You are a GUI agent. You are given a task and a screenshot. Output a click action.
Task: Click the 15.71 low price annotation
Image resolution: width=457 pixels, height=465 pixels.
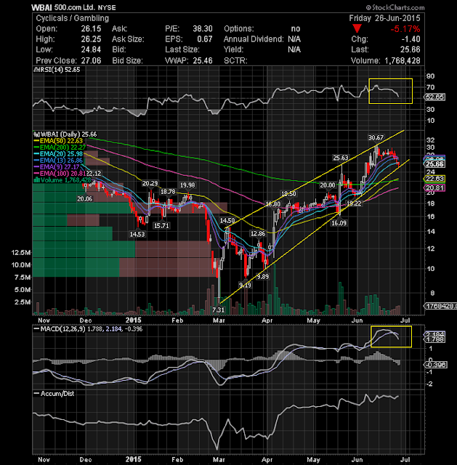pos(161,226)
